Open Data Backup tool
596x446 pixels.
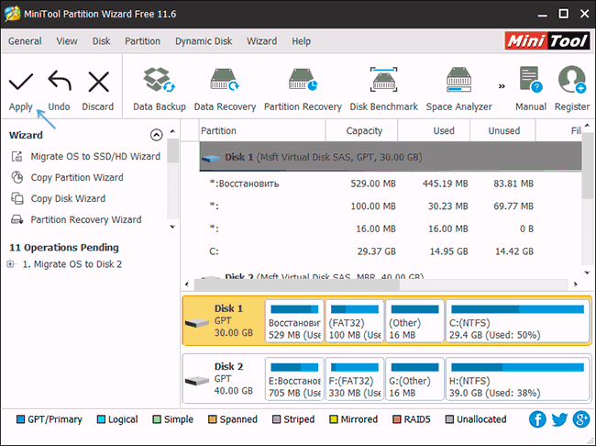[x=160, y=82]
